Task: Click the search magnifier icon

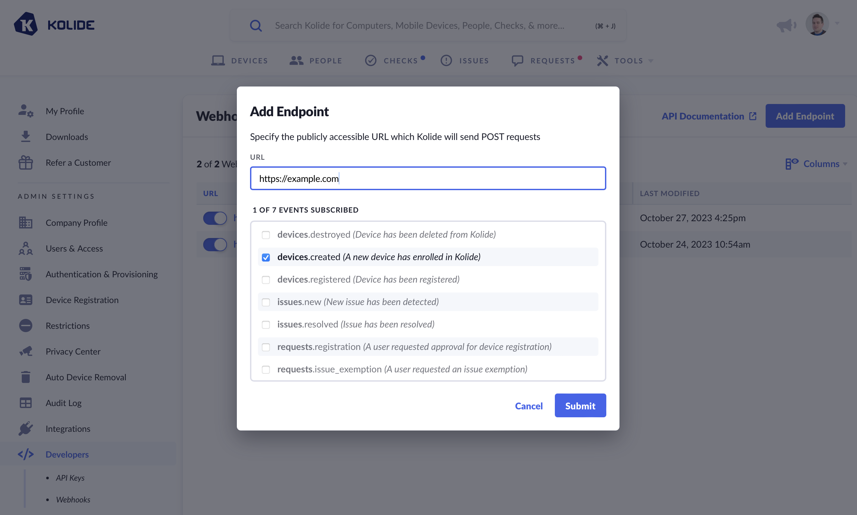Action: click(256, 26)
